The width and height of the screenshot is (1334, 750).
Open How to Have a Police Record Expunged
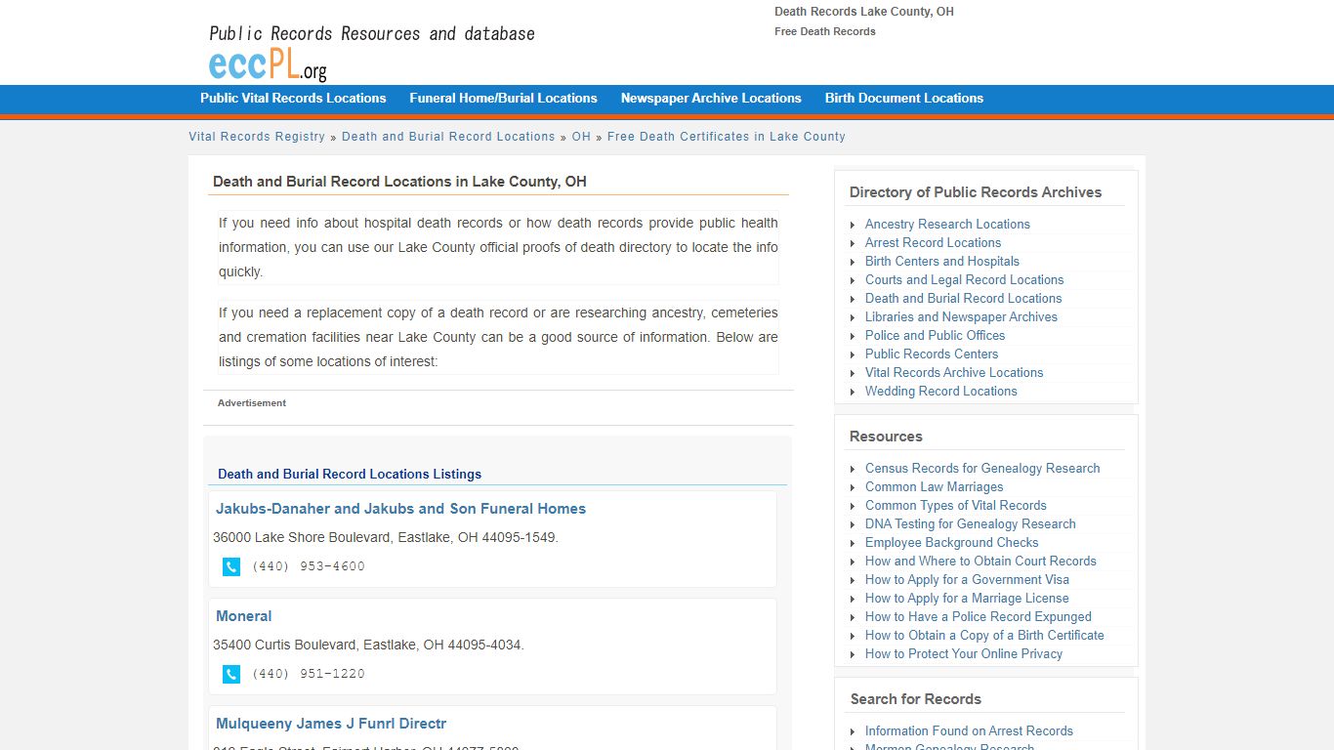(x=979, y=616)
